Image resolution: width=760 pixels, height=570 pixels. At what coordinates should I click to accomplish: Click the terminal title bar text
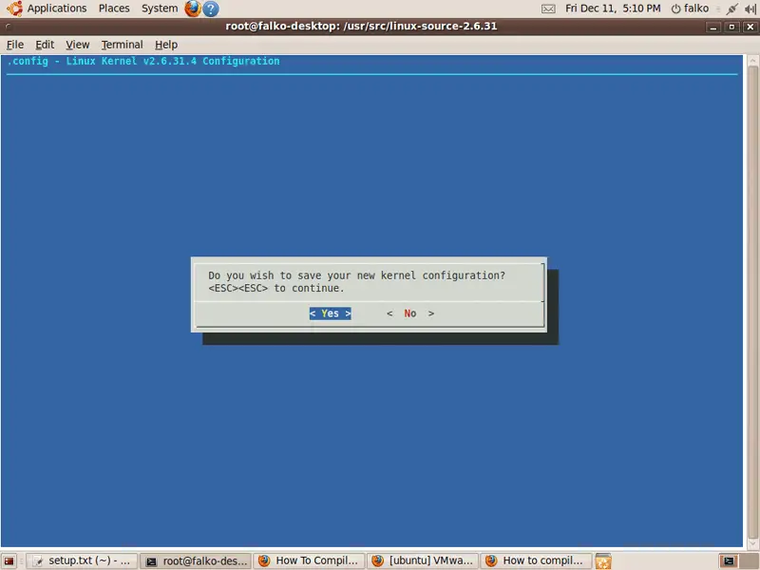pos(361,27)
